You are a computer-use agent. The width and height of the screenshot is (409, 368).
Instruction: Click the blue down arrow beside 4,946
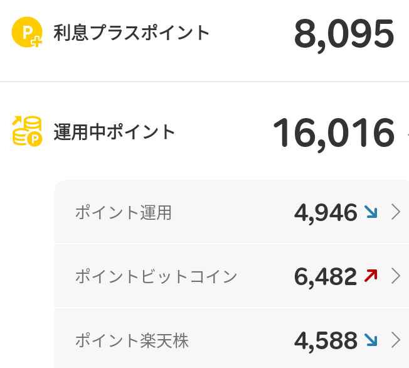click(x=371, y=212)
